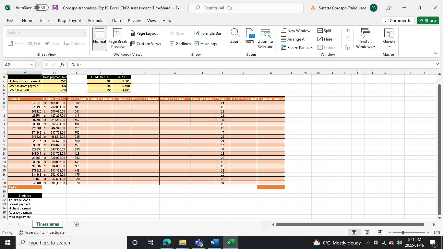Screen dimensions: 443x249
Task: Open the Switch Windows dropdown
Action: (365, 39)
